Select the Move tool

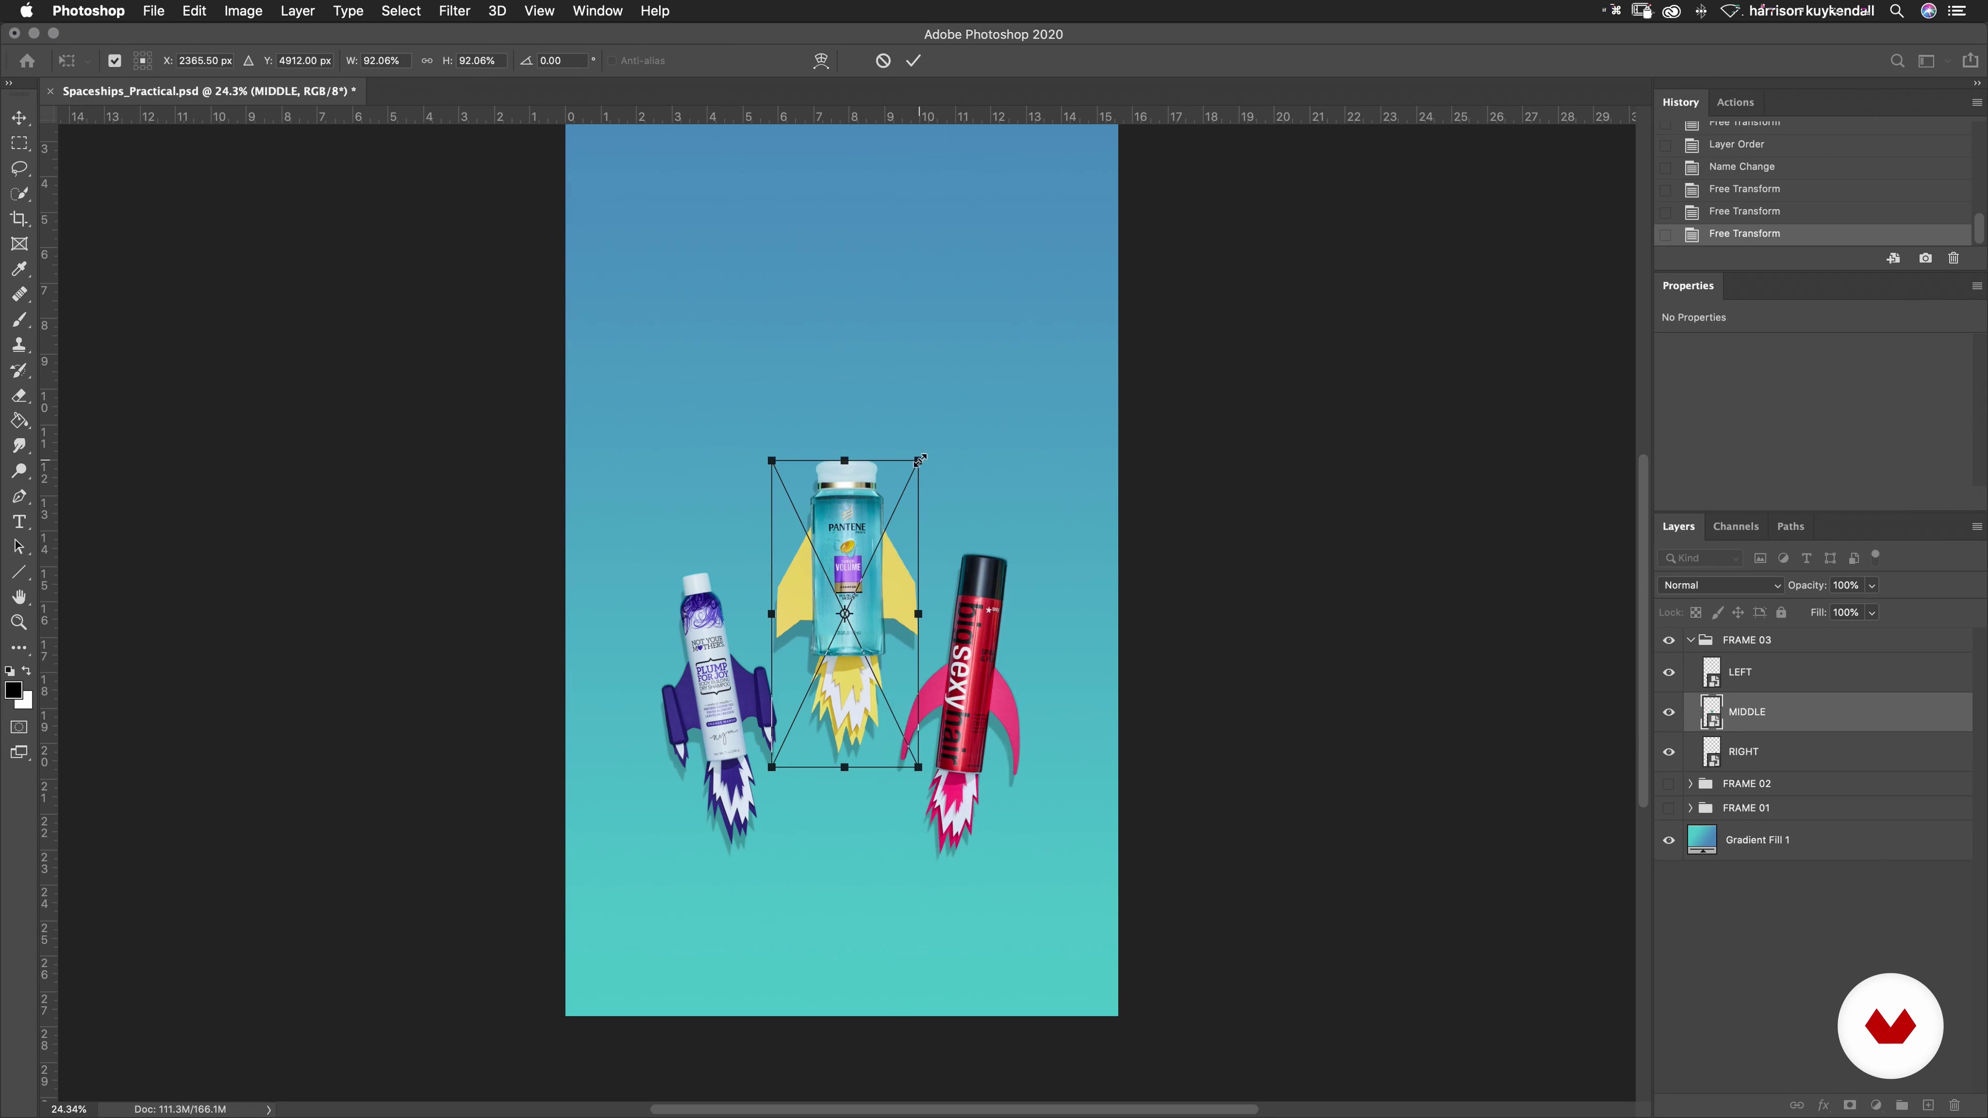coord(19,118)
